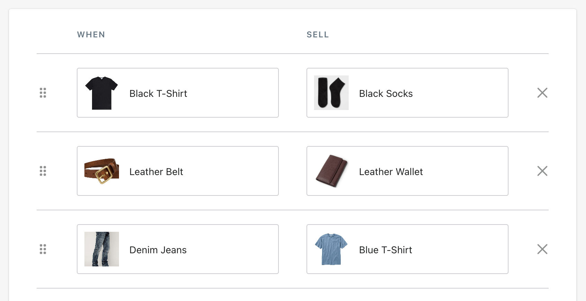
Task: Click the Leather Belt product thumbnail
Action: coord(102,171)
